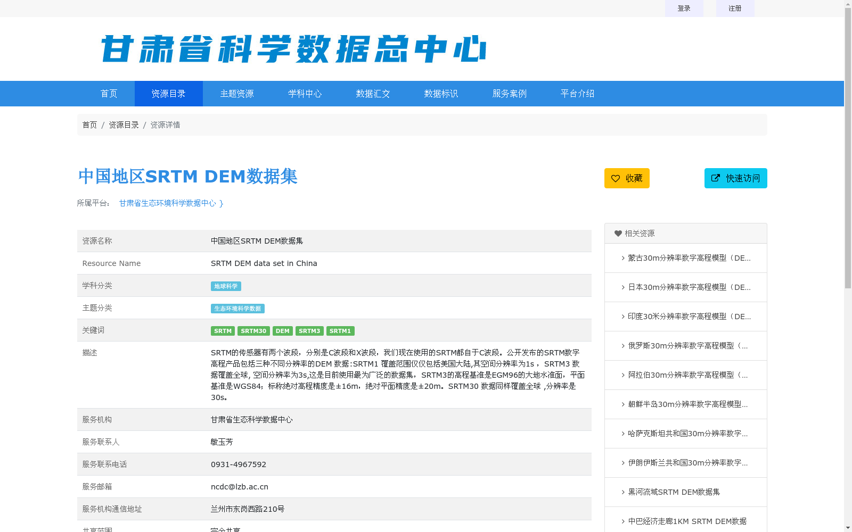The image size is (852, 532).
Task: Open 平台介绍 in the navigation bar
Action: 578,94
